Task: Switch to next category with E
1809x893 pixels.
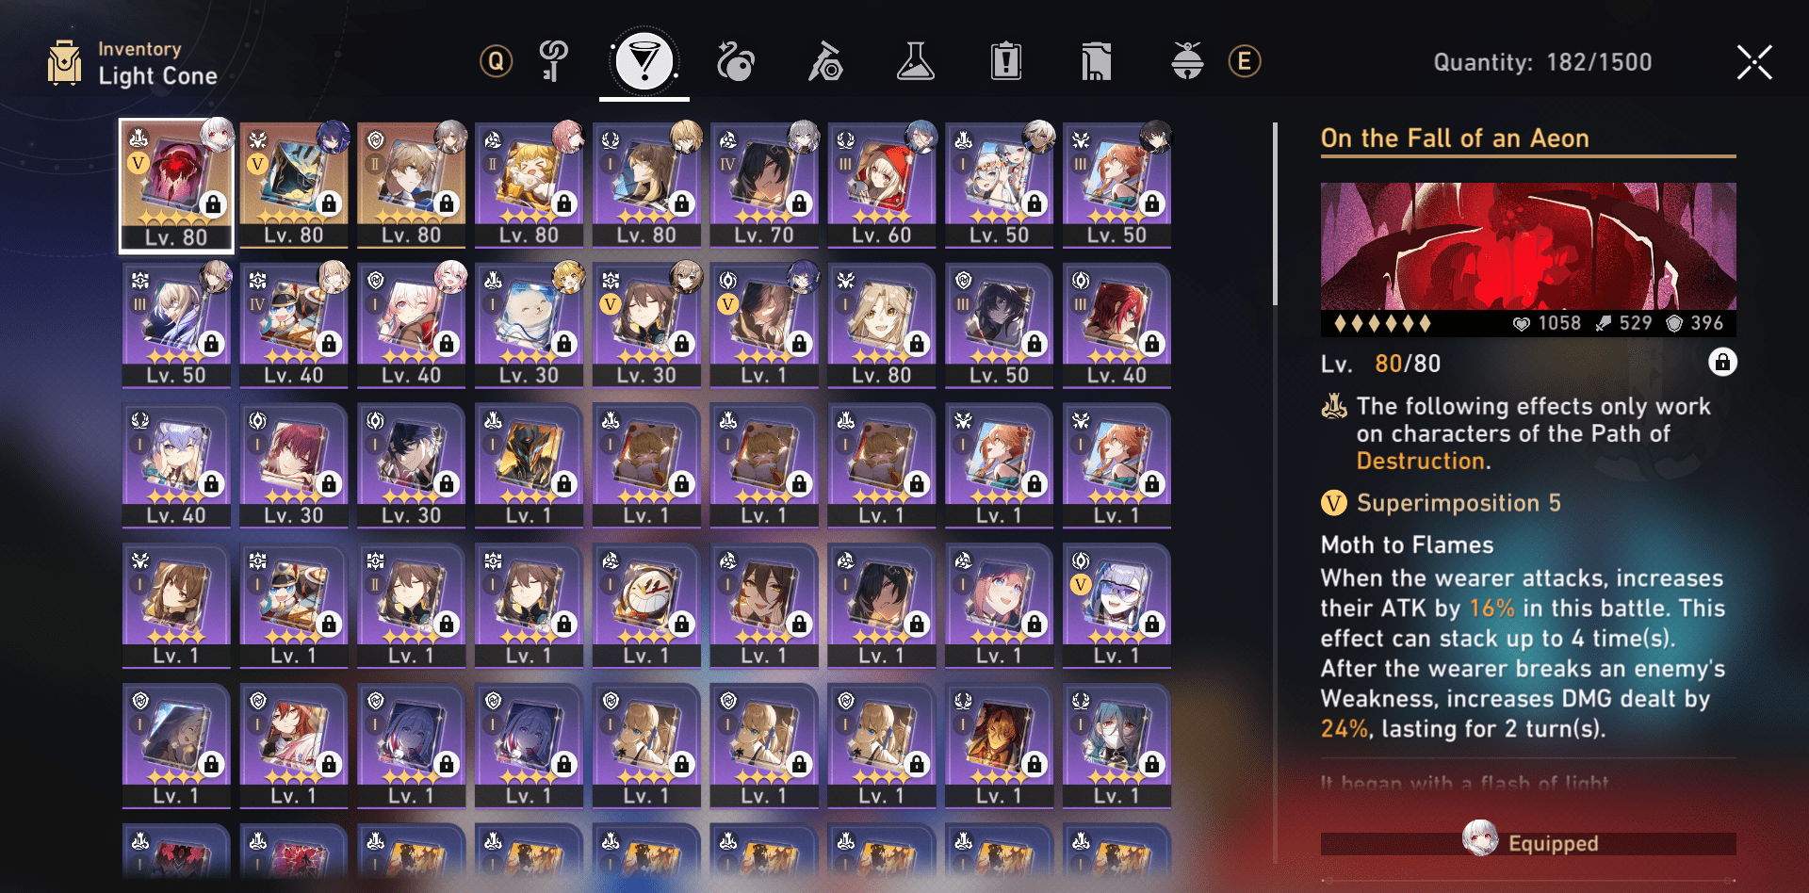Action: coord(1245,62)
